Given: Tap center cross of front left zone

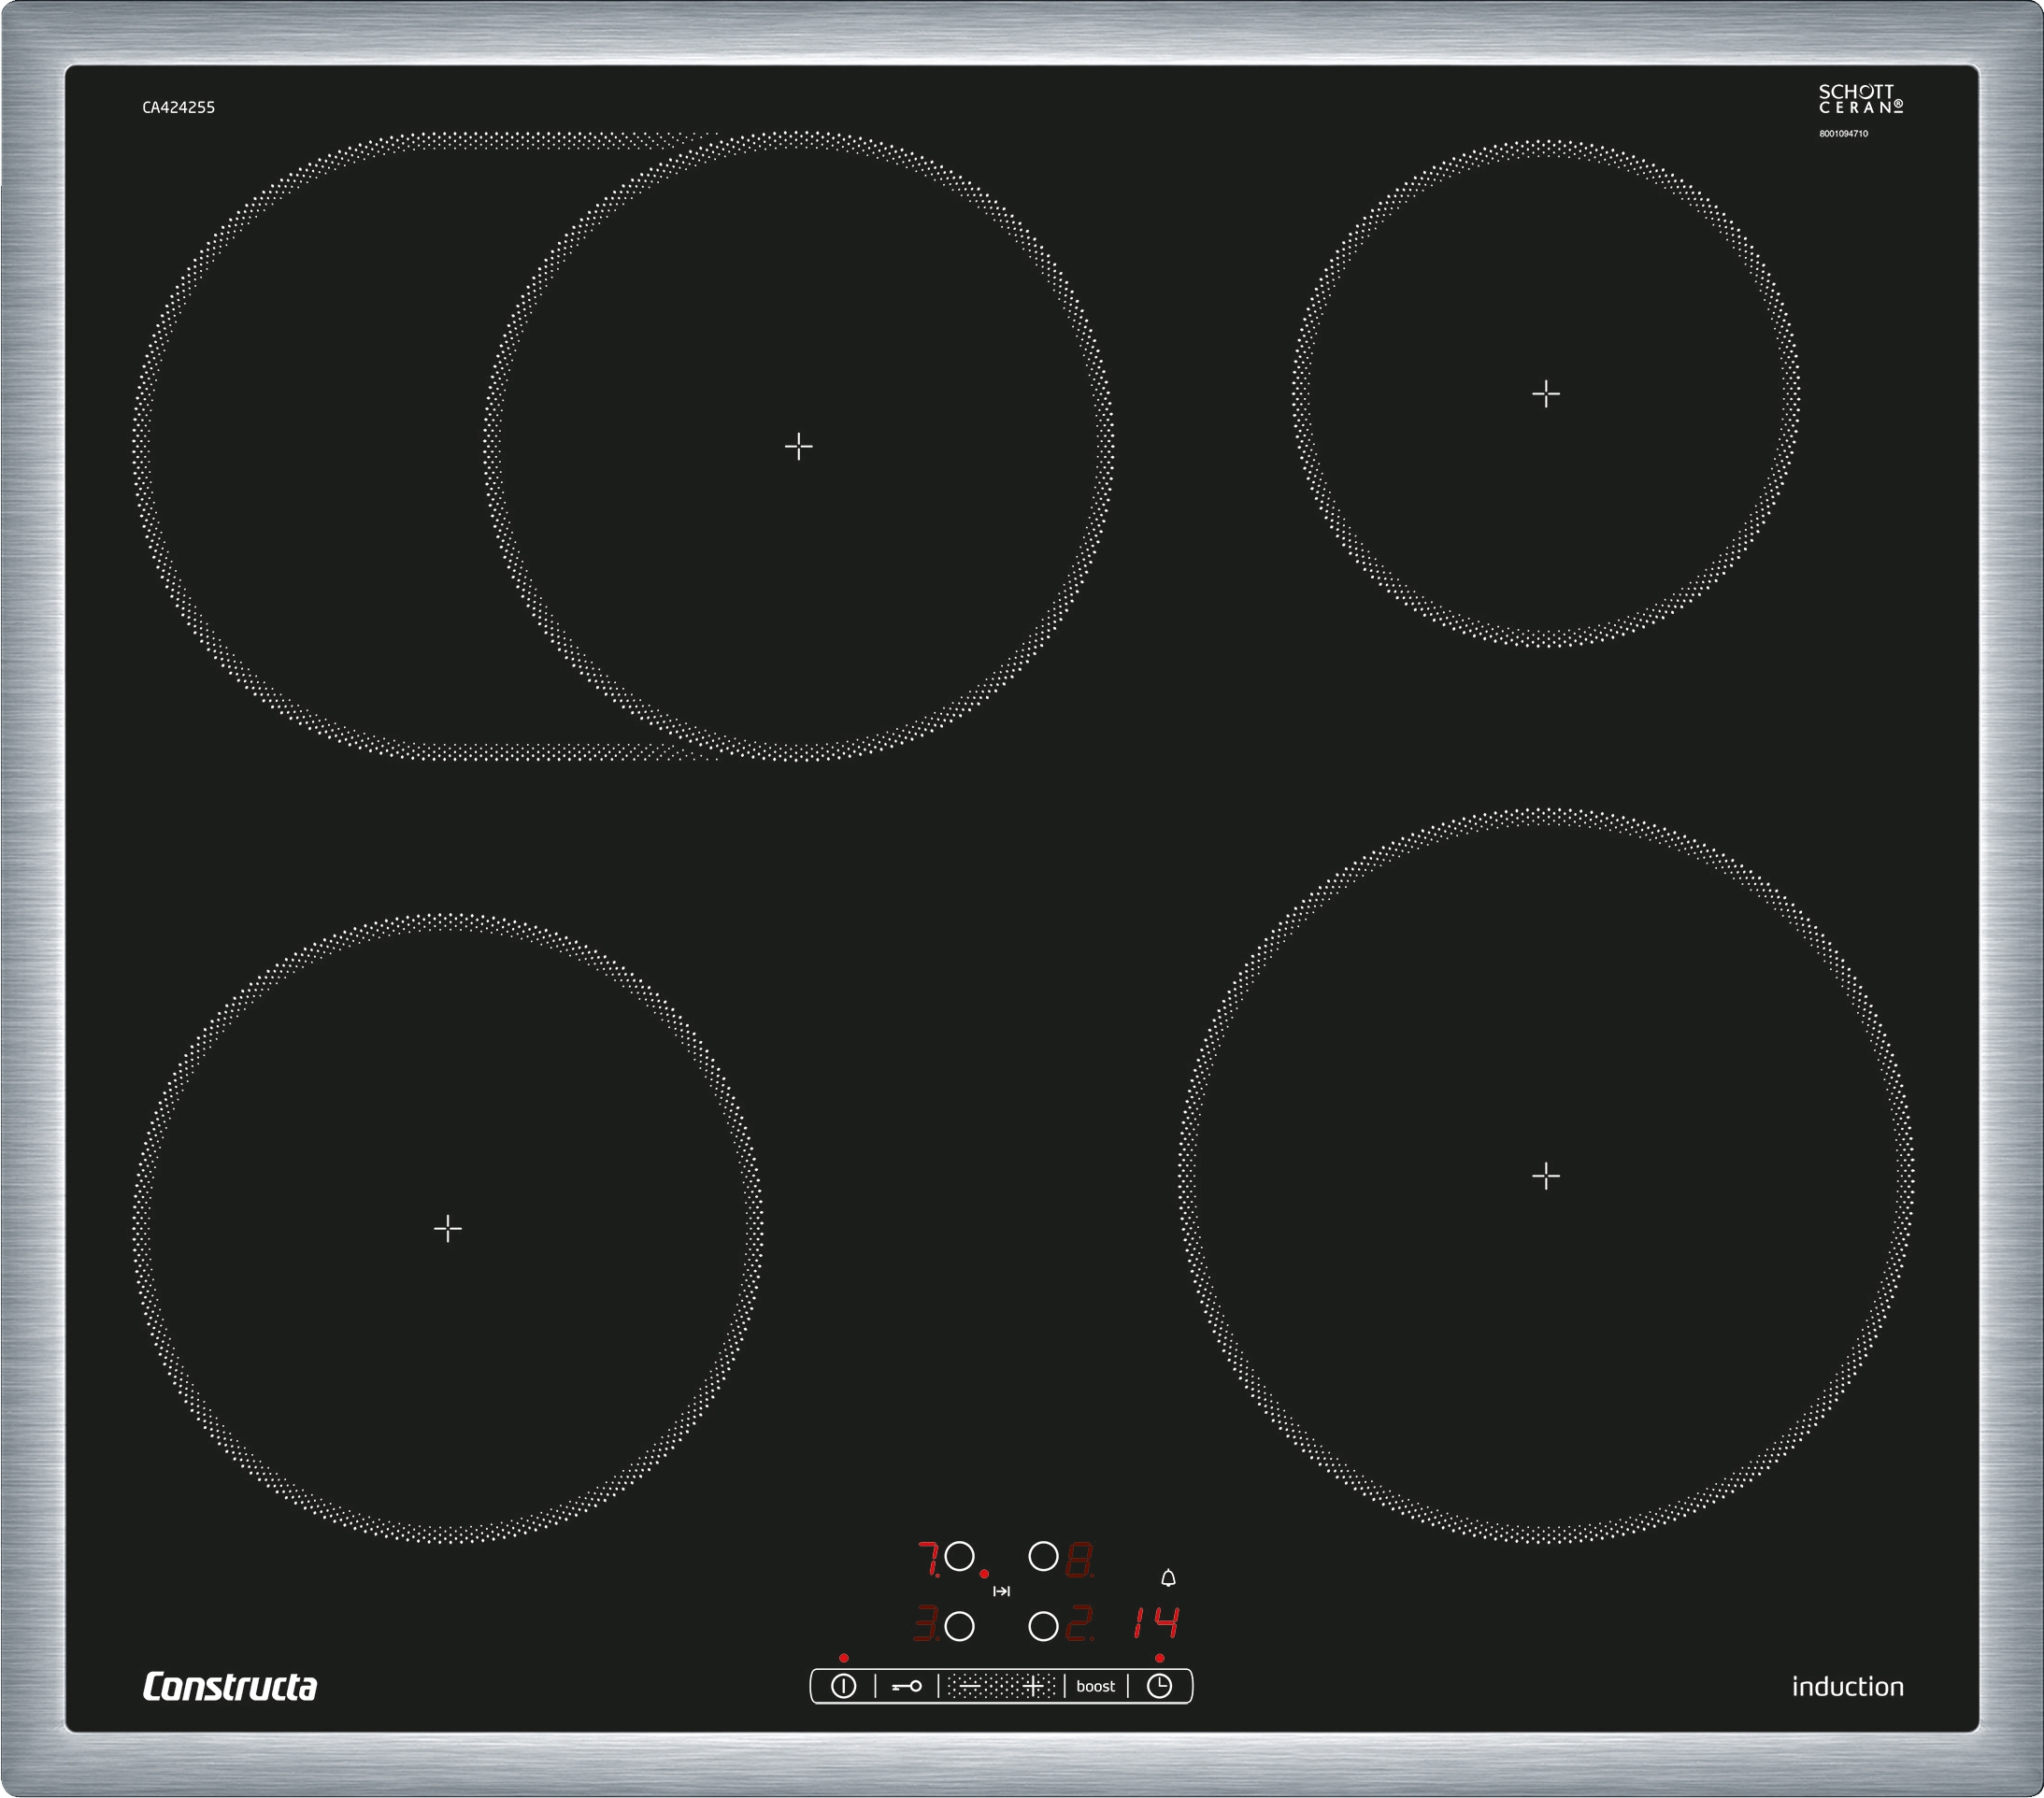Looking at the screenshot, I should pos(448,1228).
